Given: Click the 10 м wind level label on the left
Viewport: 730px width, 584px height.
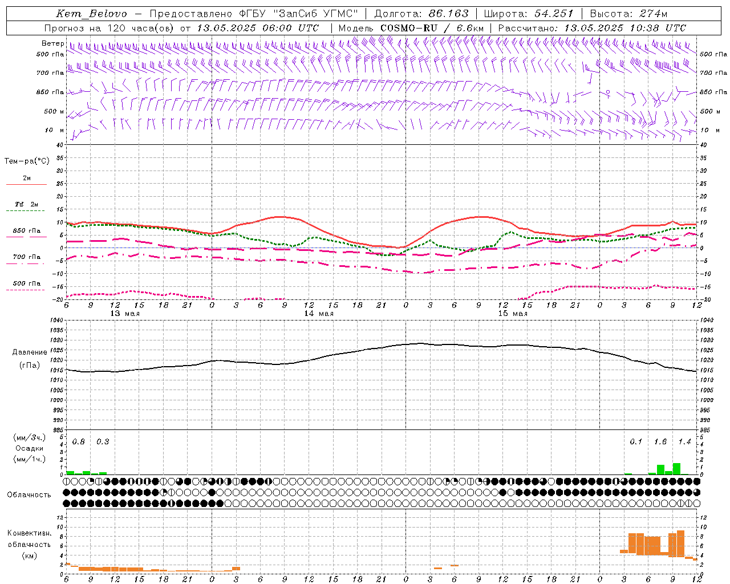Looking at the screenshot, I should coord(55,131).
